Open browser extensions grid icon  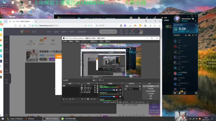[145, 26]
